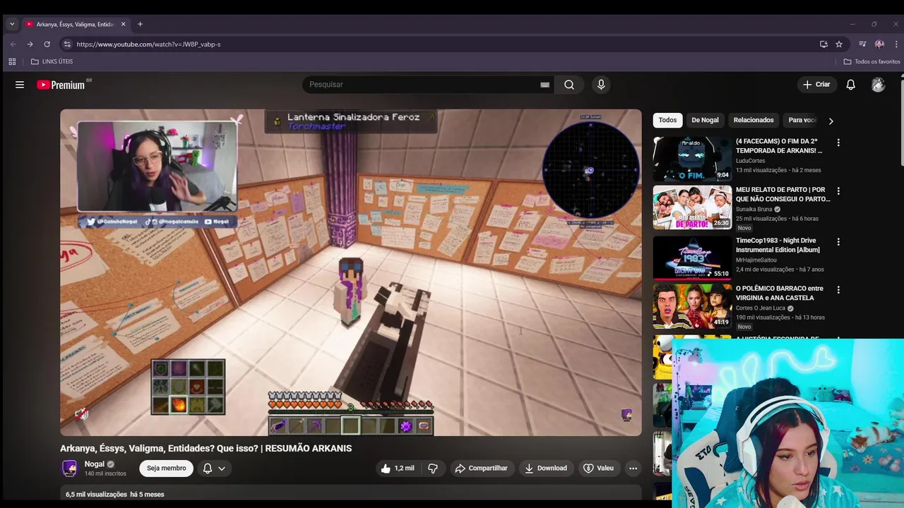Click the 6,5 mil visualizações description text

96,495
